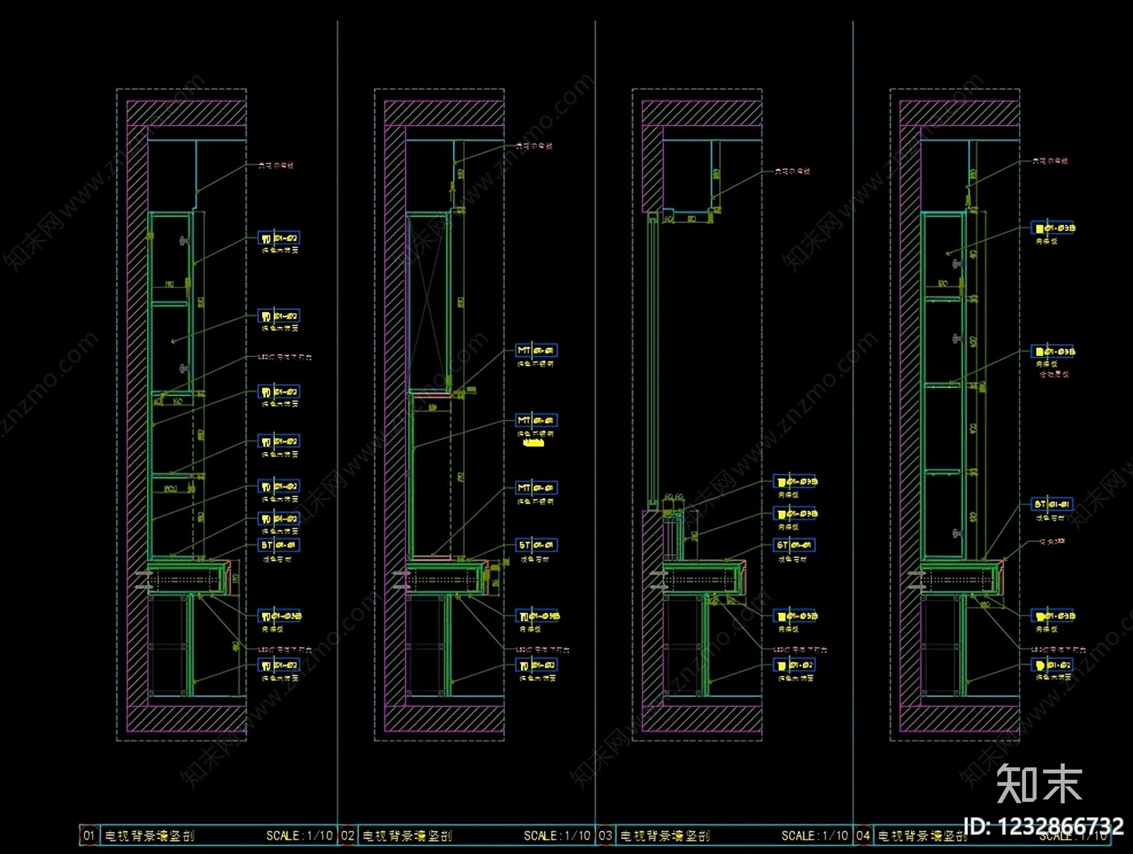Select the ST material tag in section 03

point(795,545)
